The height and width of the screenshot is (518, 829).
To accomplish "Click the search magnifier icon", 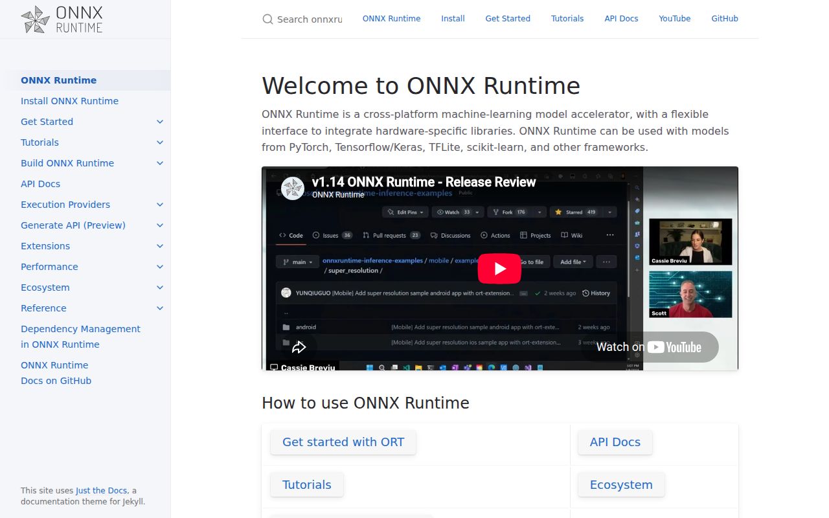I will point(267,19).
